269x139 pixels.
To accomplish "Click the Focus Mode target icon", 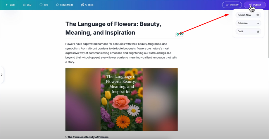I will coord(57,5).
